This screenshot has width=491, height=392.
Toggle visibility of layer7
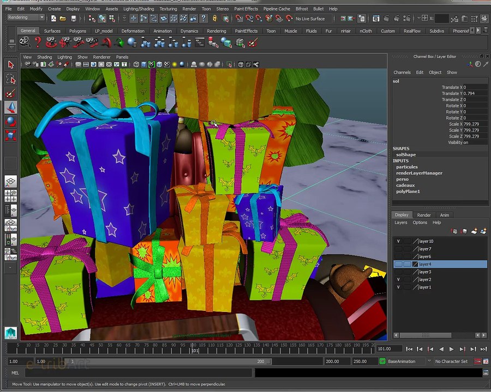[398, 249]
